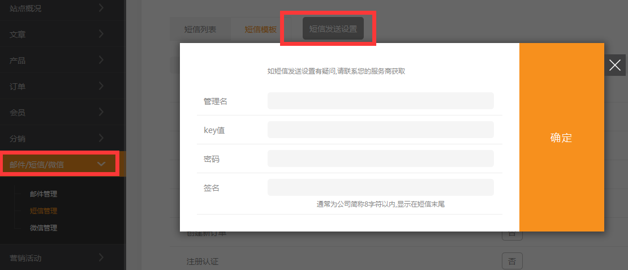Image resolution: width=628 pixels, height=270 pixels.
Task: Toggle the 否 switch for 注册认证
Action: pyautogui.click(x=511, y=261)
